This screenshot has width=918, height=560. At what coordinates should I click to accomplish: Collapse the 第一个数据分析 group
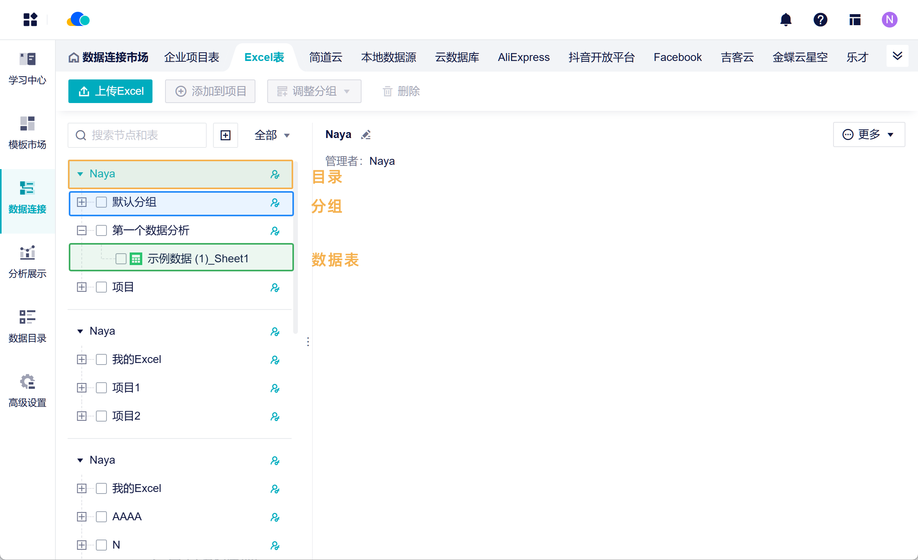click(x=82, y=230)
